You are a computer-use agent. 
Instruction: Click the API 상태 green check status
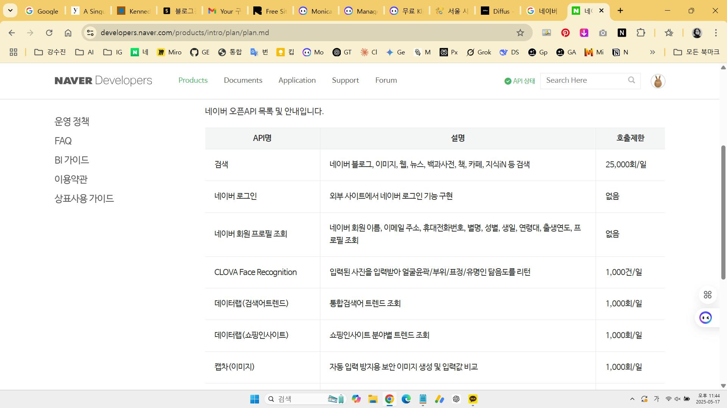coord(520,81)
